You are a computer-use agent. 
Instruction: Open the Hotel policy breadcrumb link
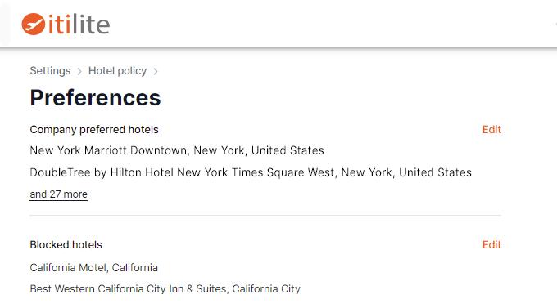click(x=117, y=71)
